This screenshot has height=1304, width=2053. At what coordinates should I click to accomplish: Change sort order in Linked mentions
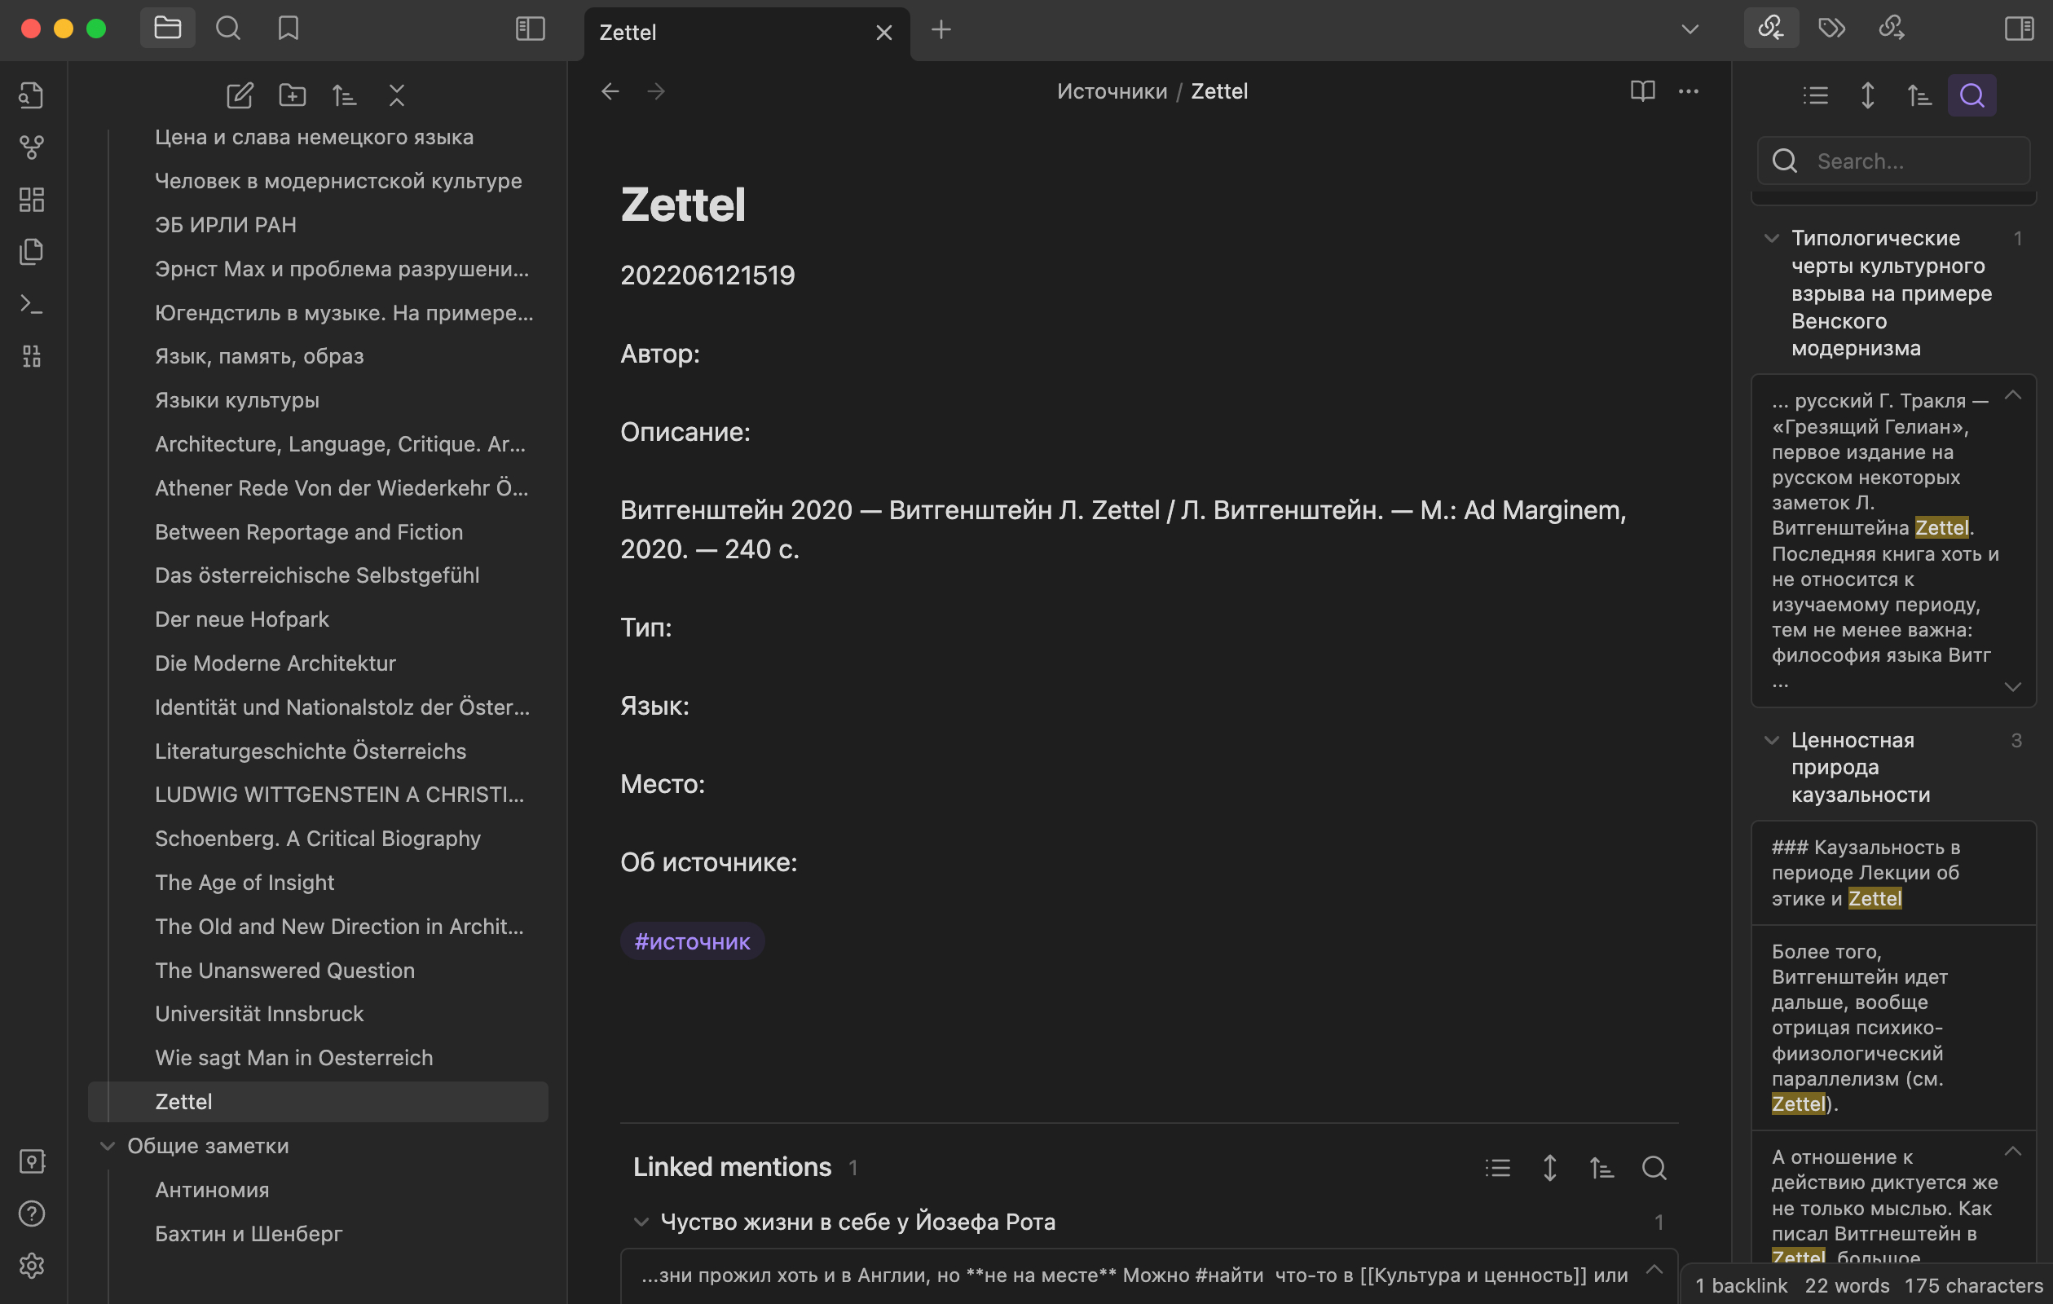point(1601,1168)
